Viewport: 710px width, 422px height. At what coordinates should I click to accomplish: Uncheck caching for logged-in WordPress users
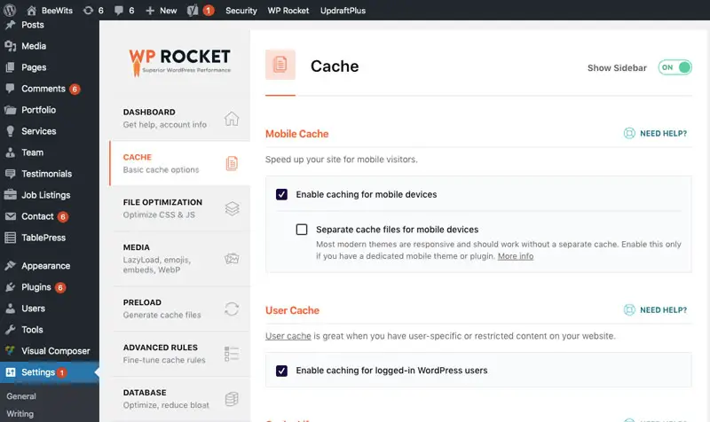coord(281,371)
